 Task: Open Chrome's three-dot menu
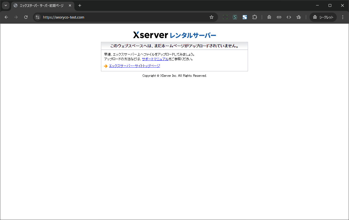click(342, 17)
